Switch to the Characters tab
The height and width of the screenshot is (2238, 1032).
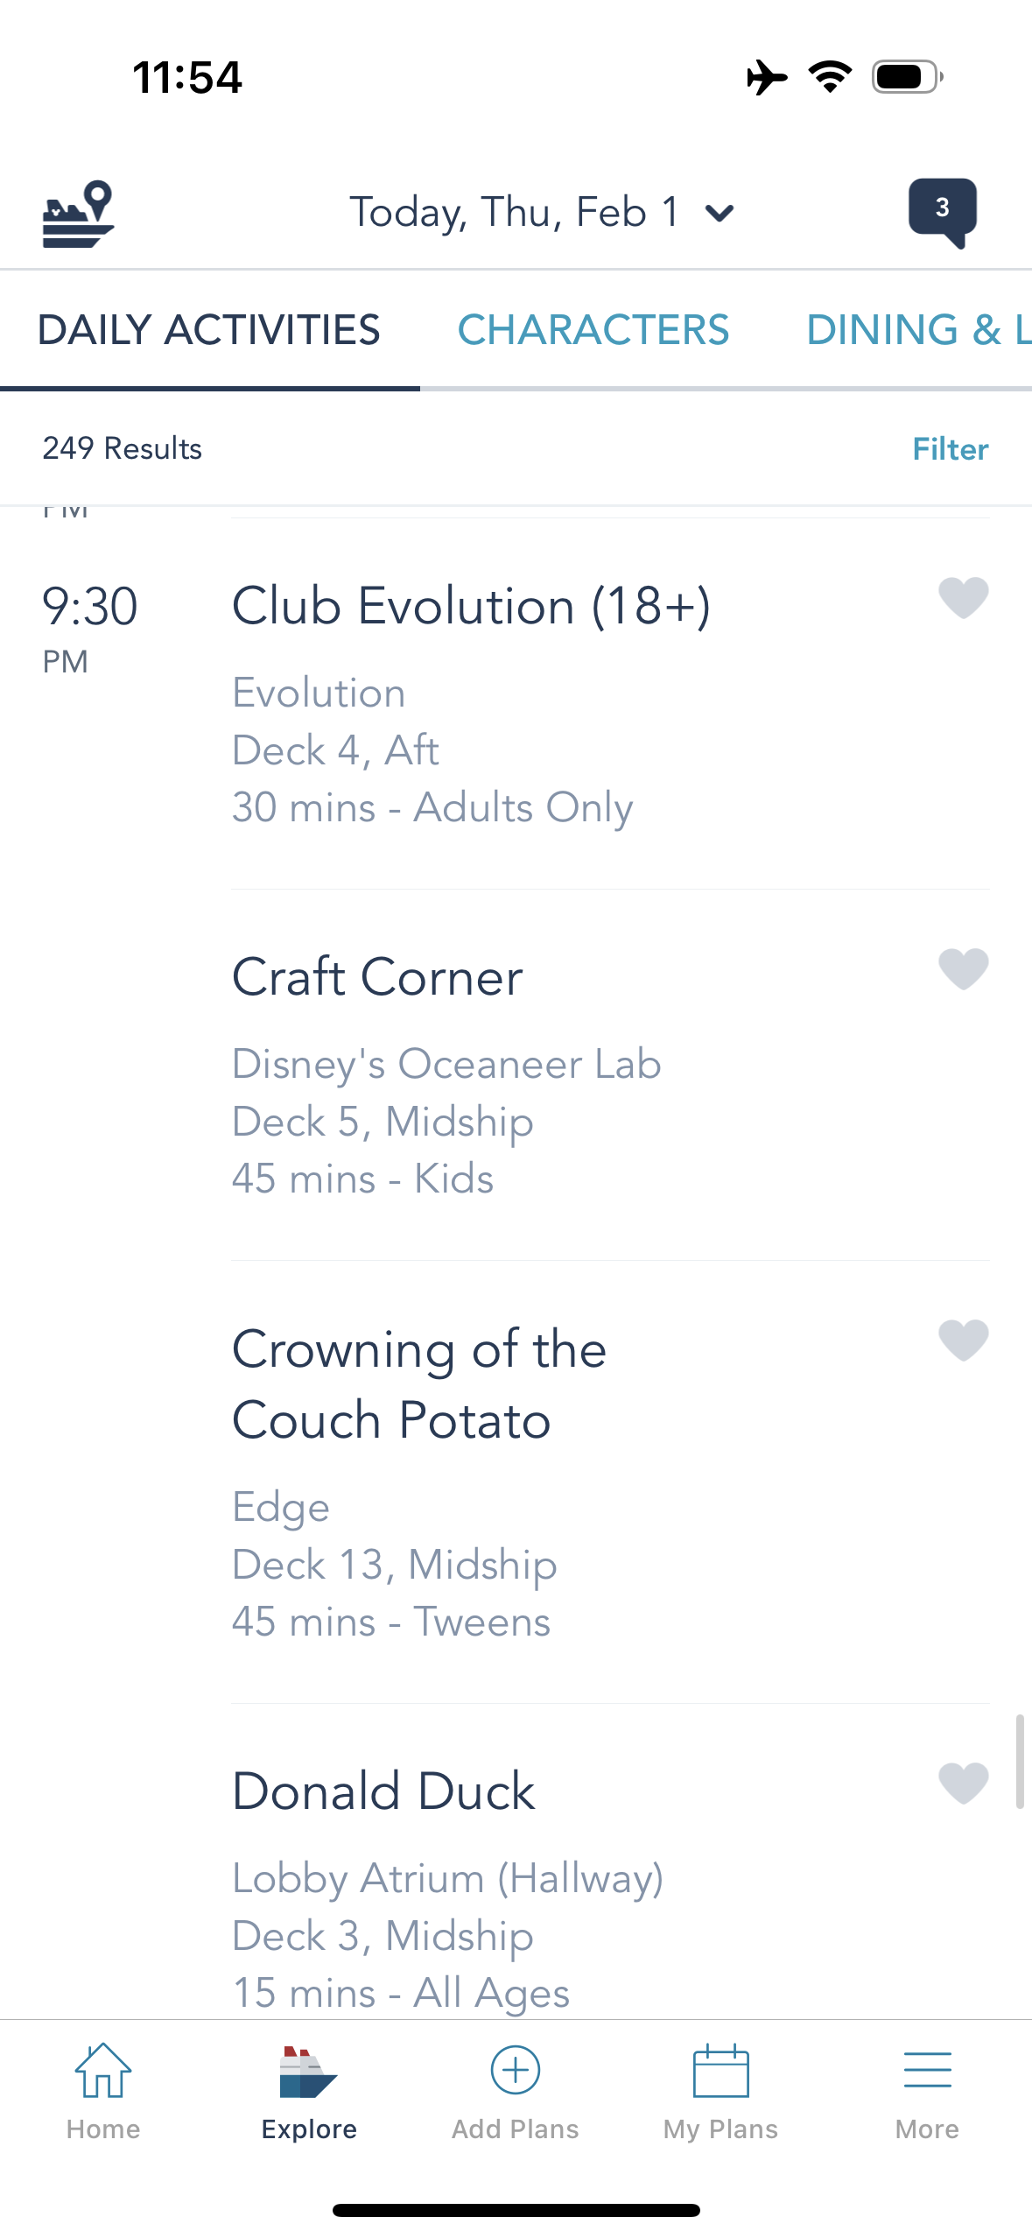[593, 330]
